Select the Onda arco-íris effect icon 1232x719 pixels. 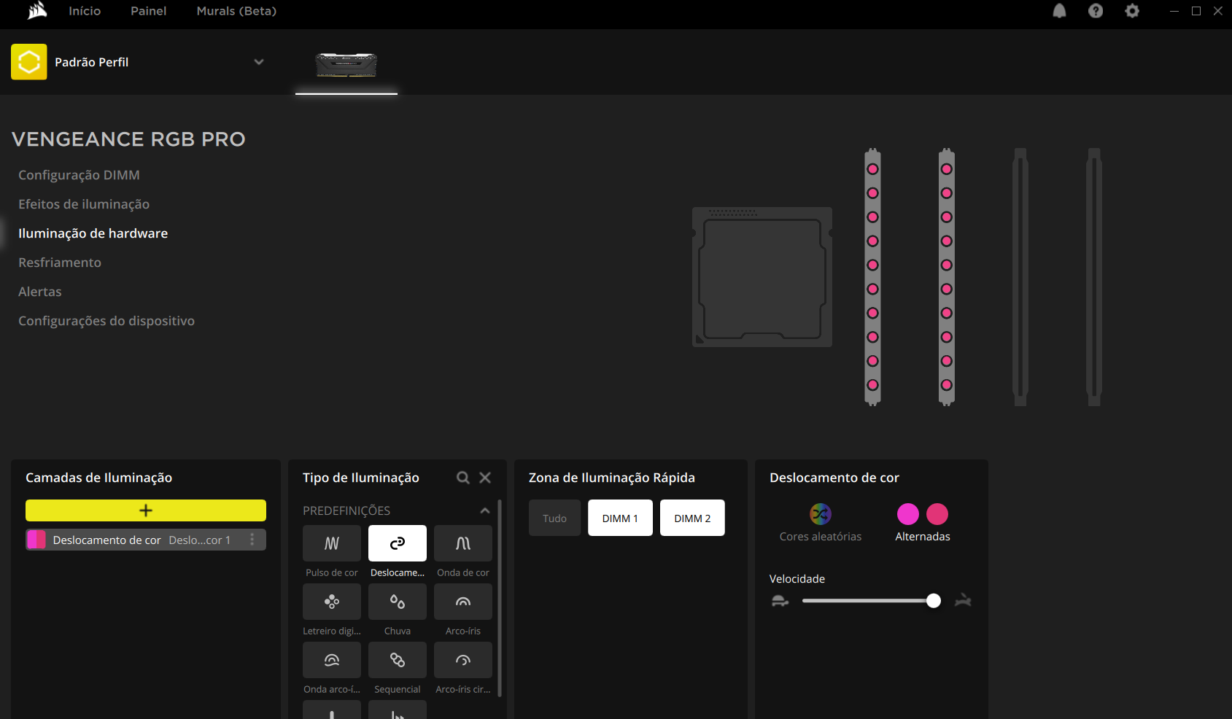point(332,660)
